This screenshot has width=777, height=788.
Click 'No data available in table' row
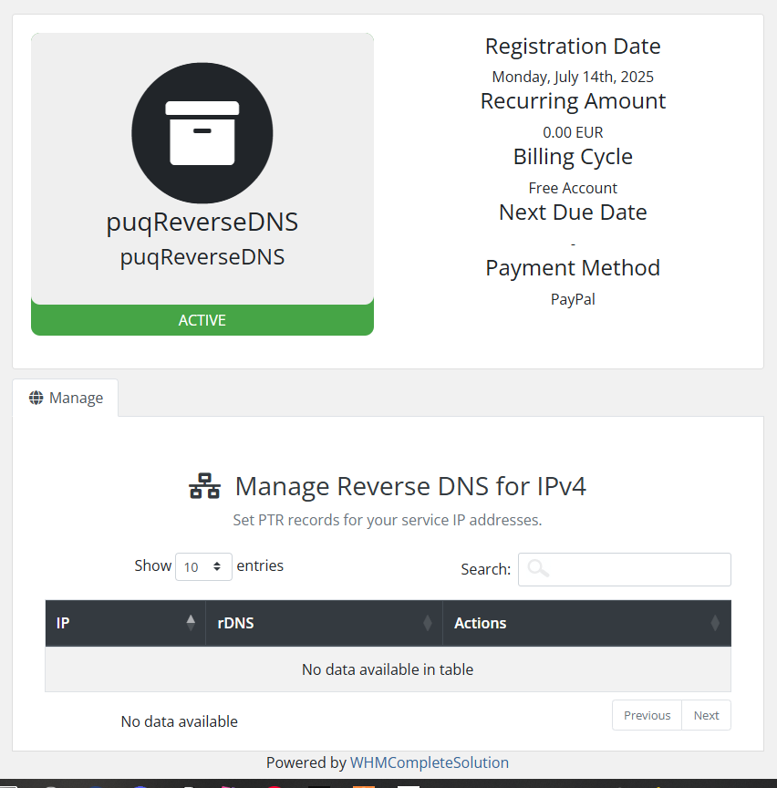pos(388,669)
